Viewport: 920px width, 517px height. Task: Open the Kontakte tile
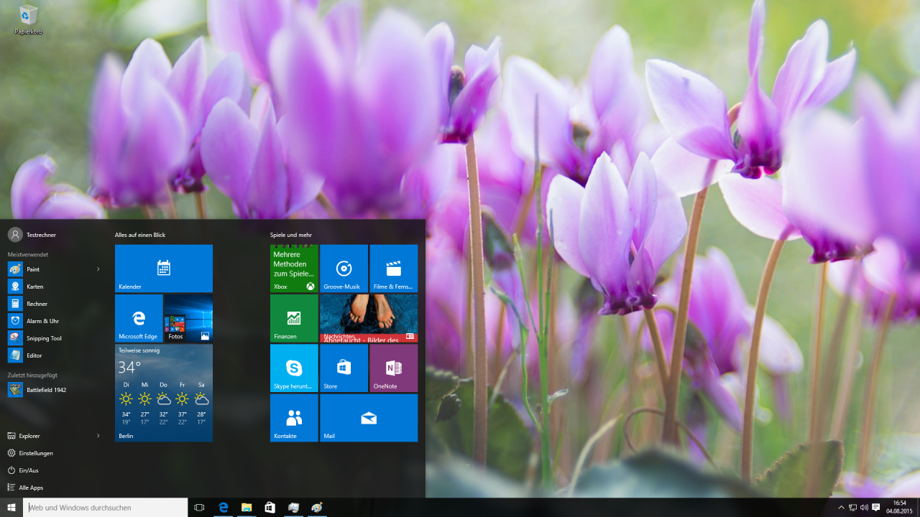tap(294, 418)
